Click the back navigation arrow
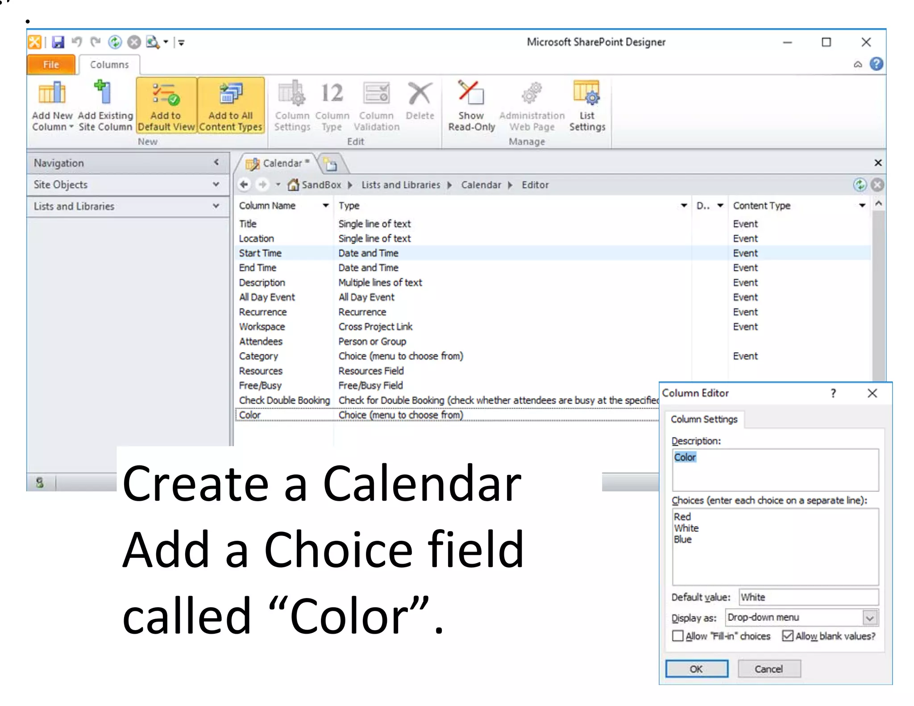 244,185
